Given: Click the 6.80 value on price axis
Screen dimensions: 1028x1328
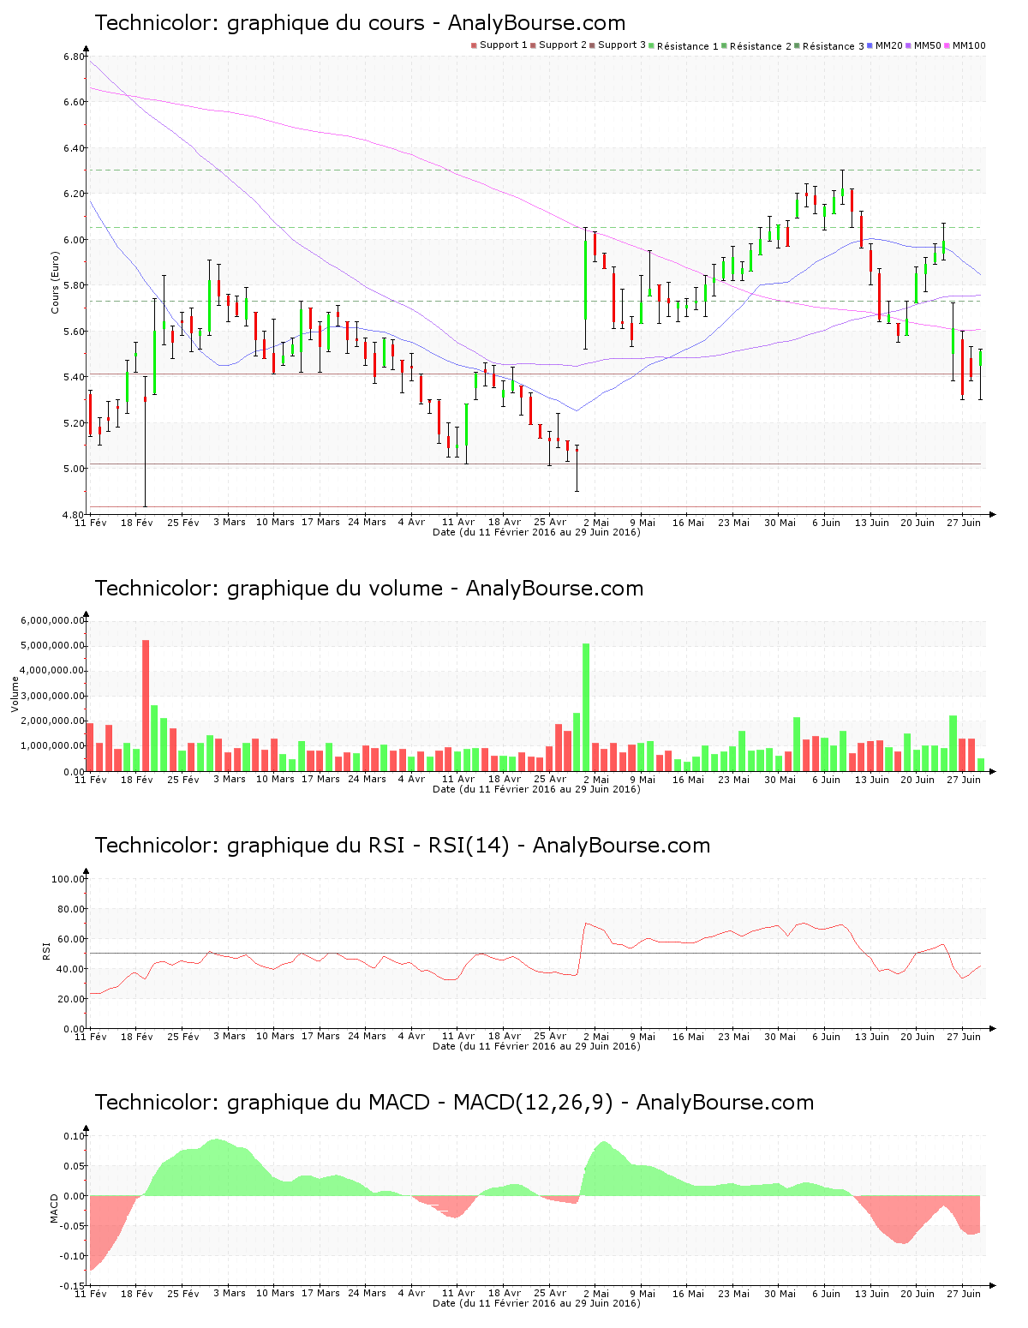Looking at the screenshot, I should (x=74, y=57).
